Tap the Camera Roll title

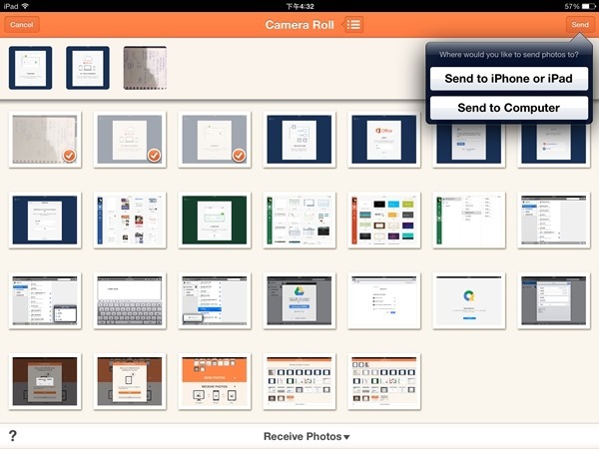[299, 24]
